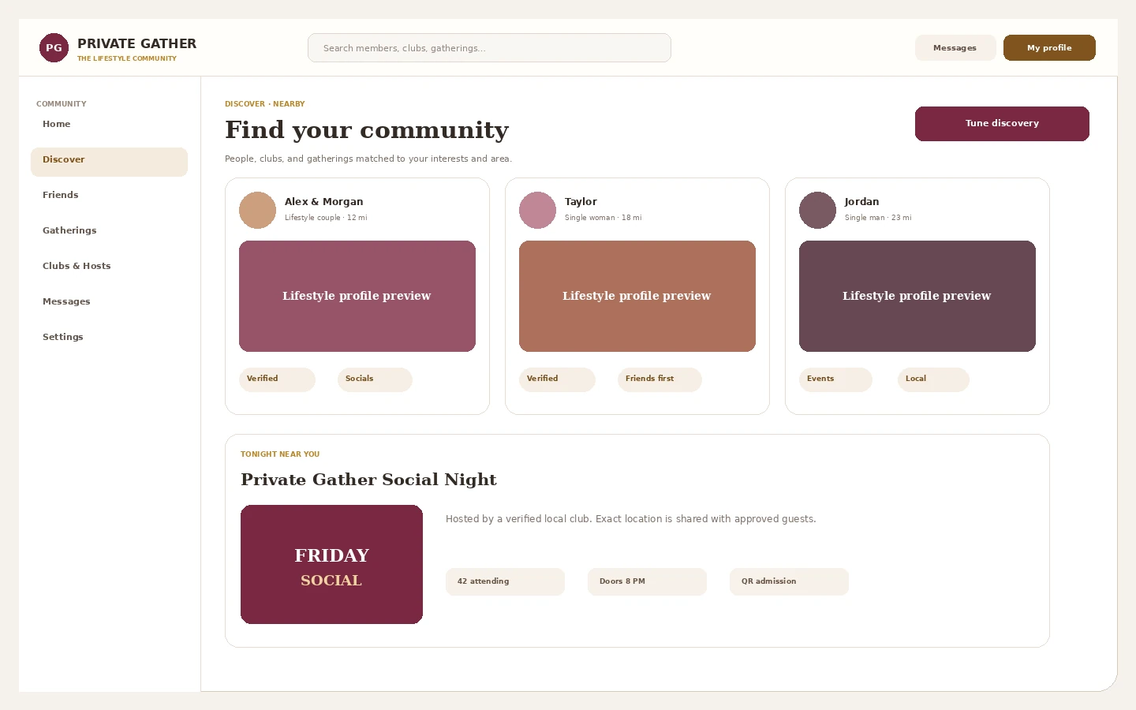Screen dimensions: 1136x710
Task: Select the Friends first tag on Taylor
Action: 660,379
